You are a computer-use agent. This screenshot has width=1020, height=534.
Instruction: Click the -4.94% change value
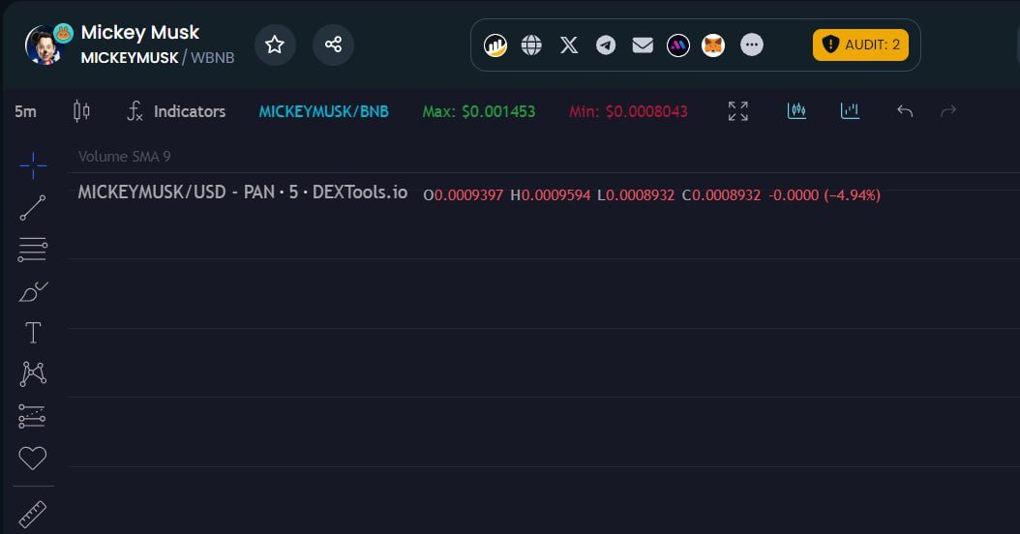coord(853,195)
